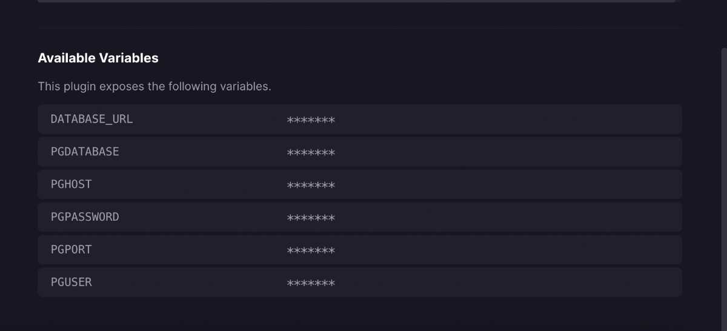The width and height of the screenshot is (727, 331).
Task: Select the DATABASE_URL variable name
Action: (x=91, y=119)
